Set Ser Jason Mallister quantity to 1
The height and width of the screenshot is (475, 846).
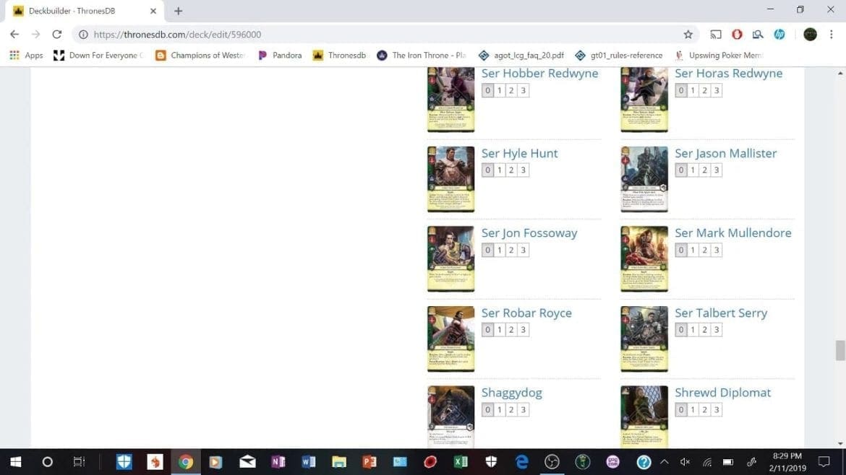[693, 170]
